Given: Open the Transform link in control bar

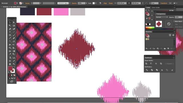Looking at the screenshot, I should 164,3.
